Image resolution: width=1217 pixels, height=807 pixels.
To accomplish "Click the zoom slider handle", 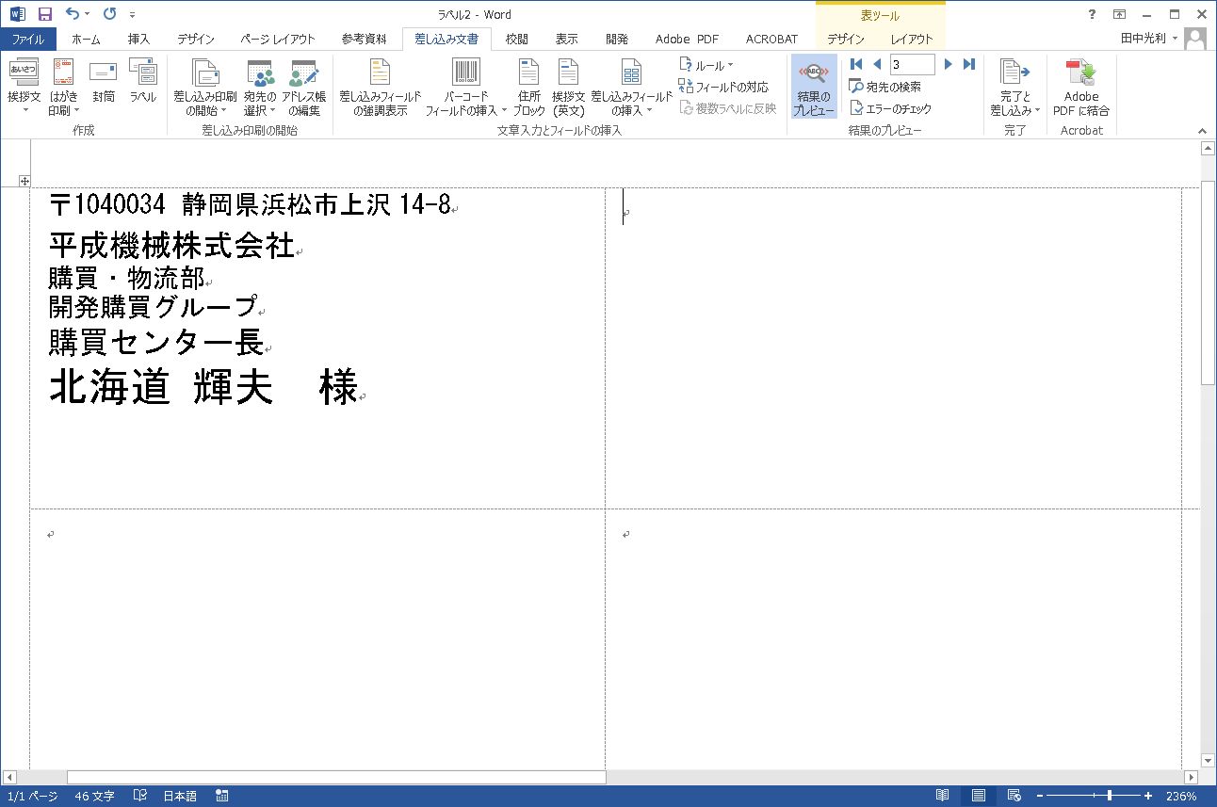I will tap(1110, 796).
